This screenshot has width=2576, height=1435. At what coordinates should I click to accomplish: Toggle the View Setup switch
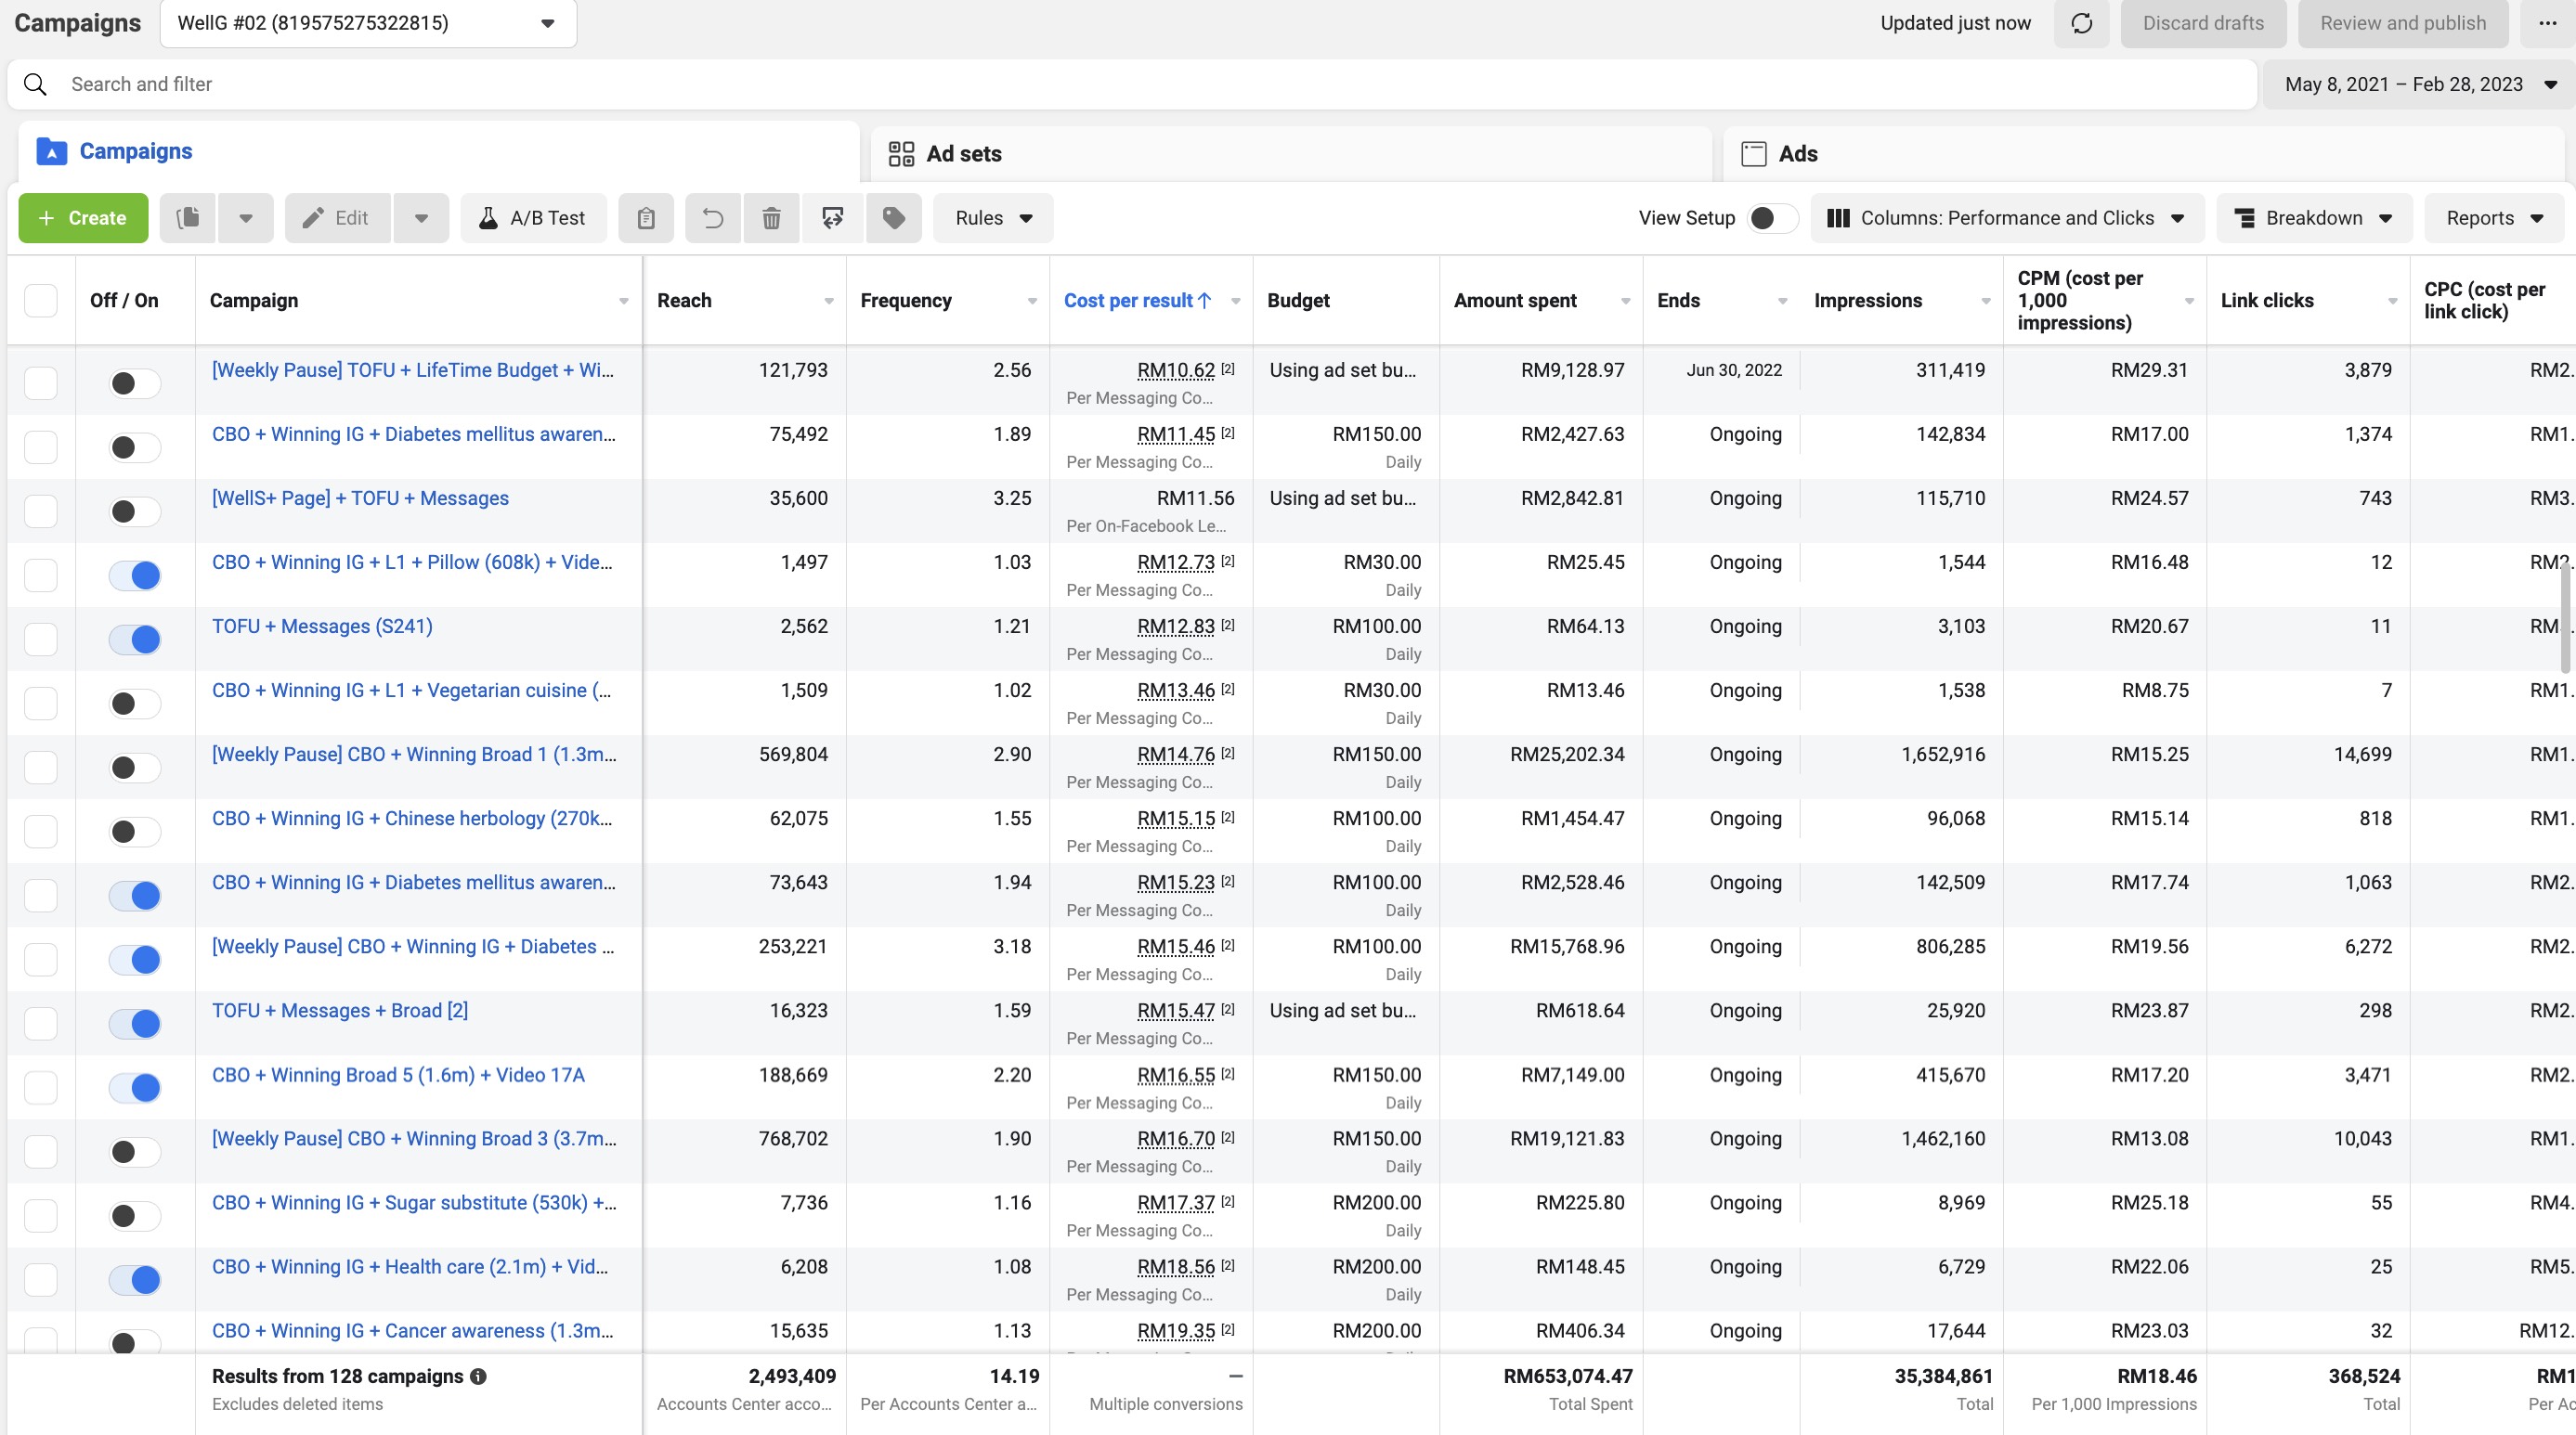pyautogui.click(x=1771, y=218)
